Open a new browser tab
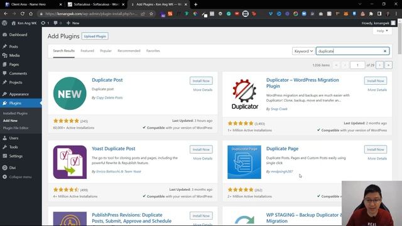Viewport: 402px width, 226px height. pyautogui.click(x=195, y=4)
